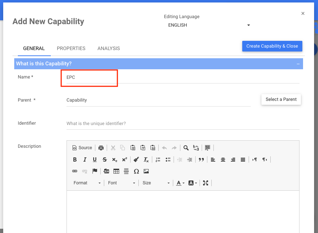
Task: Expand the Font Size dropdown
Action: click(156, 183)
